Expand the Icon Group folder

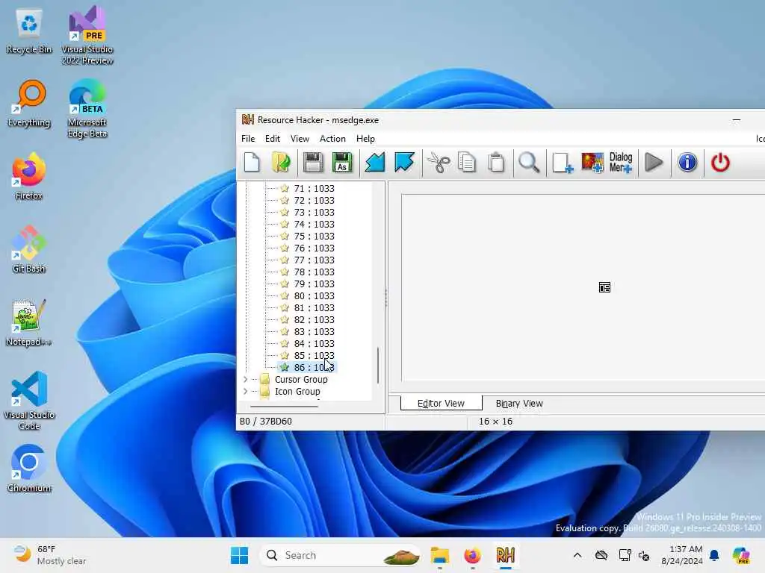(x=245, y=391)
